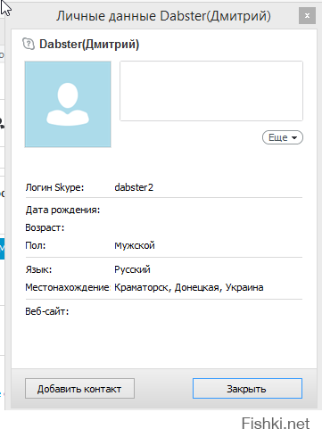The height and width of the screenshot is (437, 322).
Task: Click the Добавить контакт button
Action: pos(79,388)
